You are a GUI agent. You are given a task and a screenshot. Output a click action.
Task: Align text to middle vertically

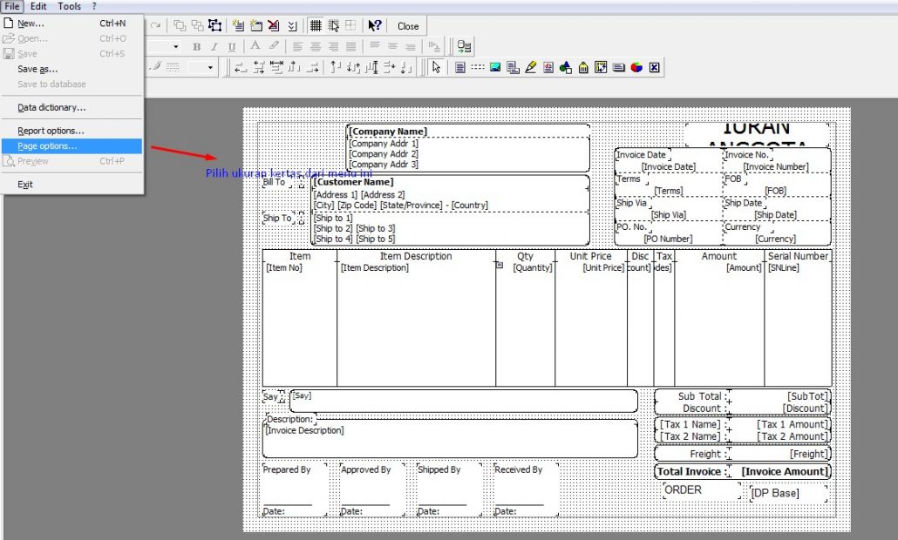pos(392,46)
